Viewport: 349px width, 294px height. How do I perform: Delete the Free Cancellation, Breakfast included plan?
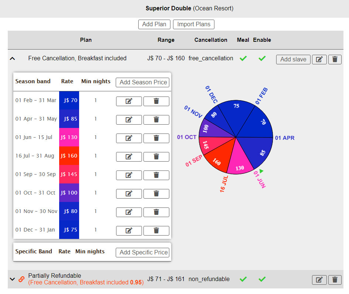[x=335, y=60]
